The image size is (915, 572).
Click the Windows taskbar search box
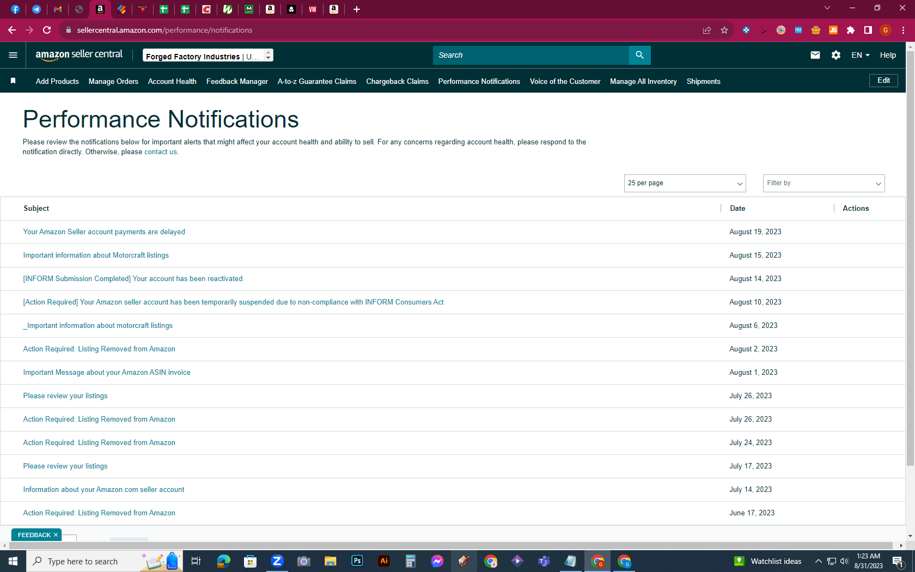pyautogui.click(x=103, y=561)
